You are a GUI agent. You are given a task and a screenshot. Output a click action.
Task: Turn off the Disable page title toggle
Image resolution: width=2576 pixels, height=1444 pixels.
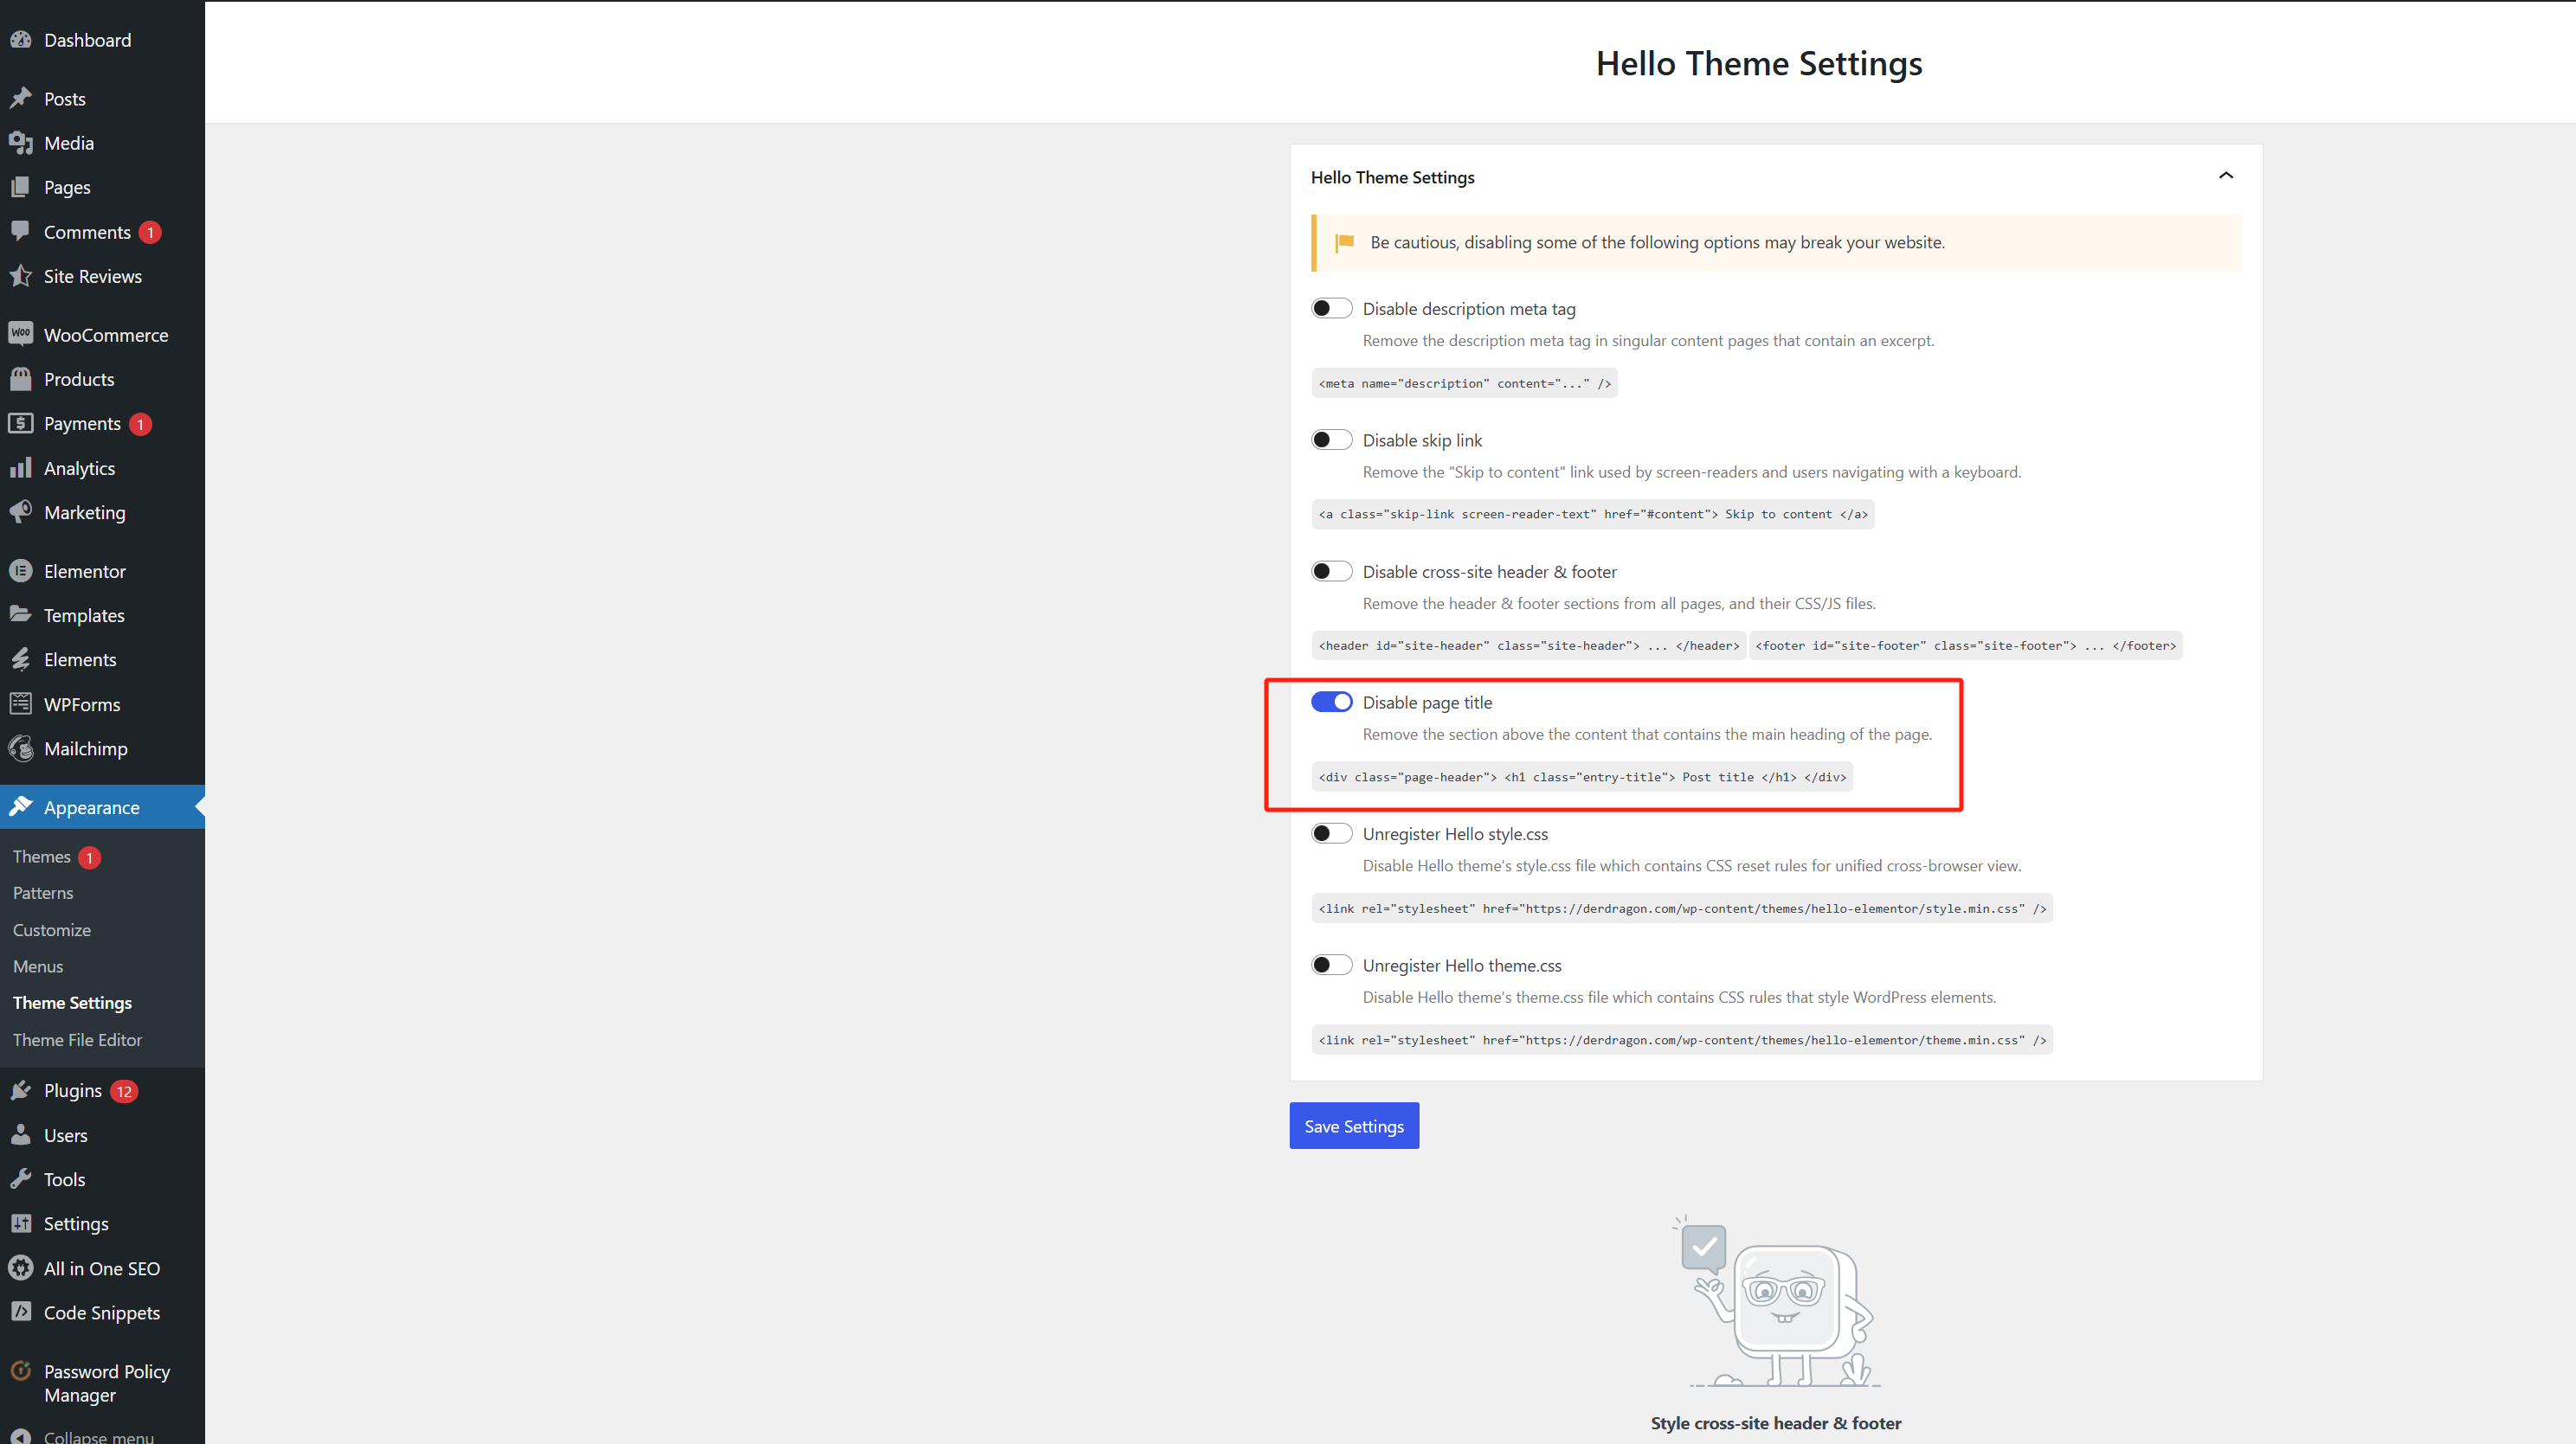coord(1331,702)
